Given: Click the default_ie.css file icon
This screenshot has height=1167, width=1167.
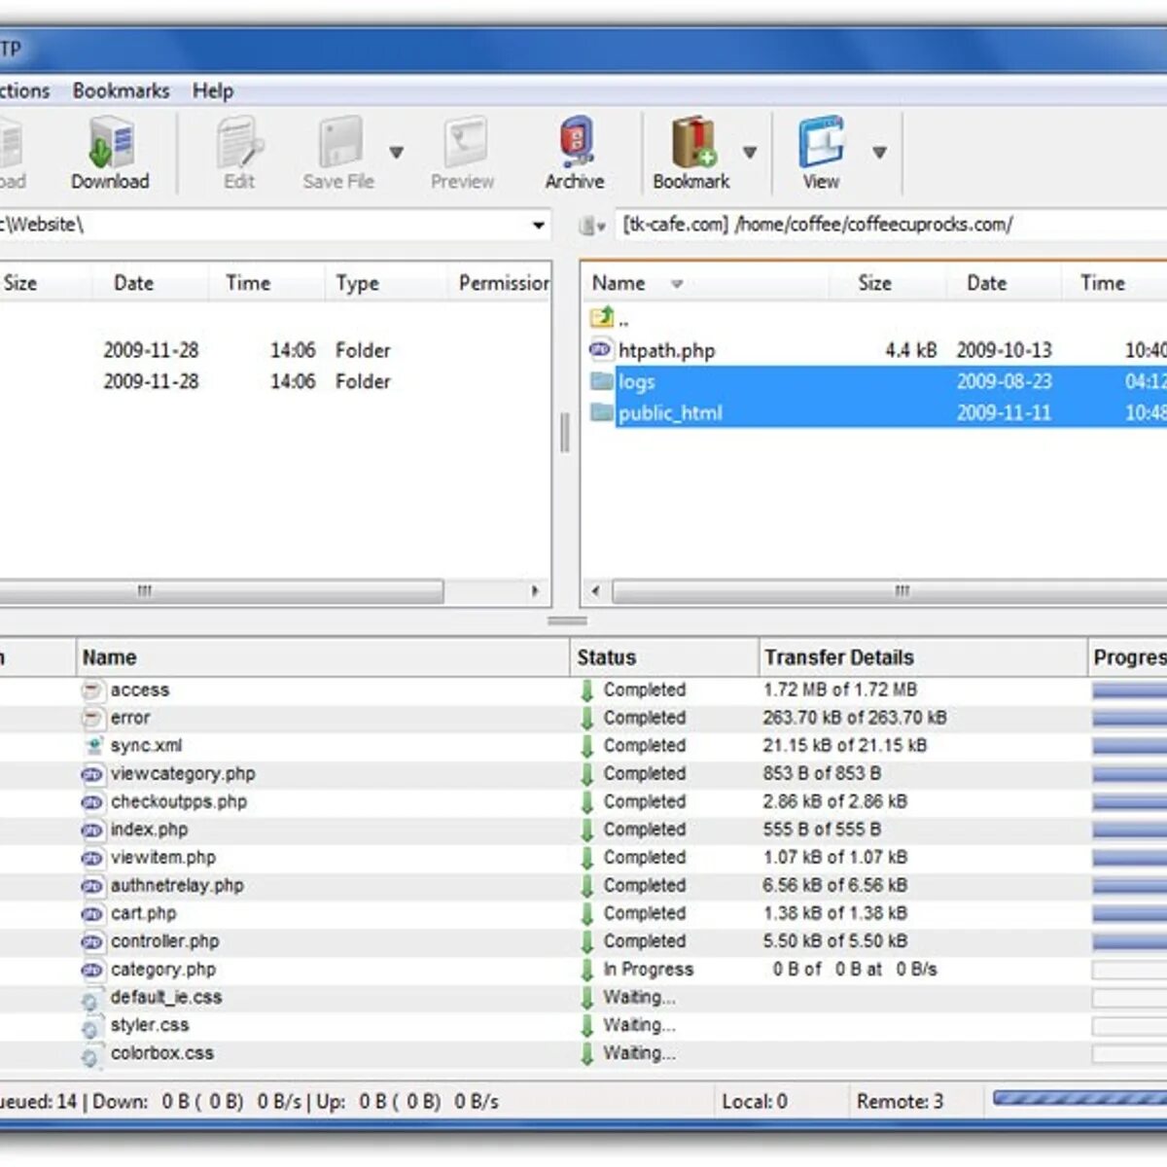Looking at the screenshot, I should pyautogui.click(x=90, y=1000).
